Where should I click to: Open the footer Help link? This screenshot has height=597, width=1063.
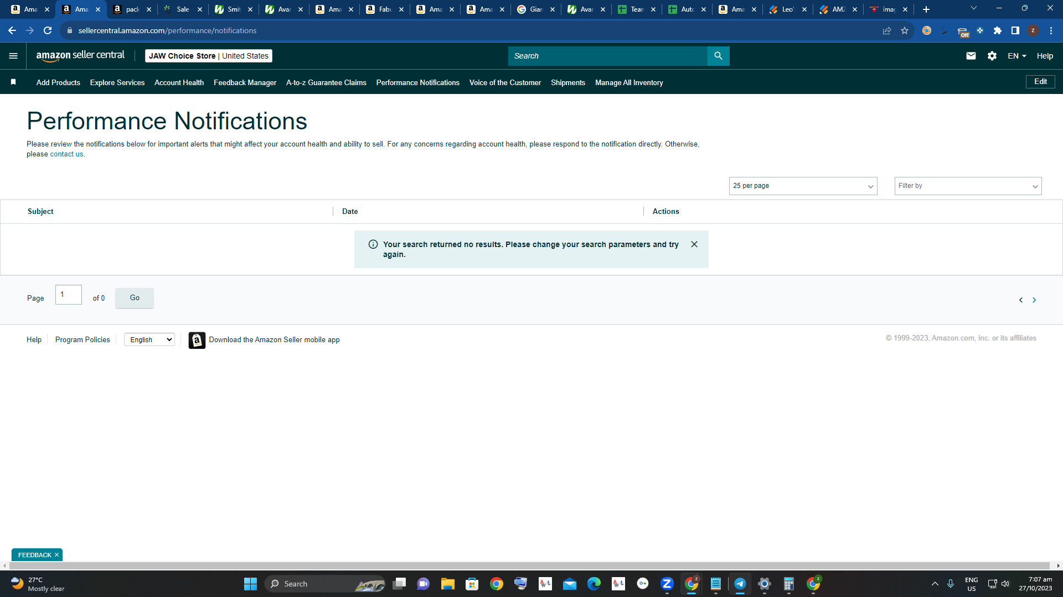point(34,340)
